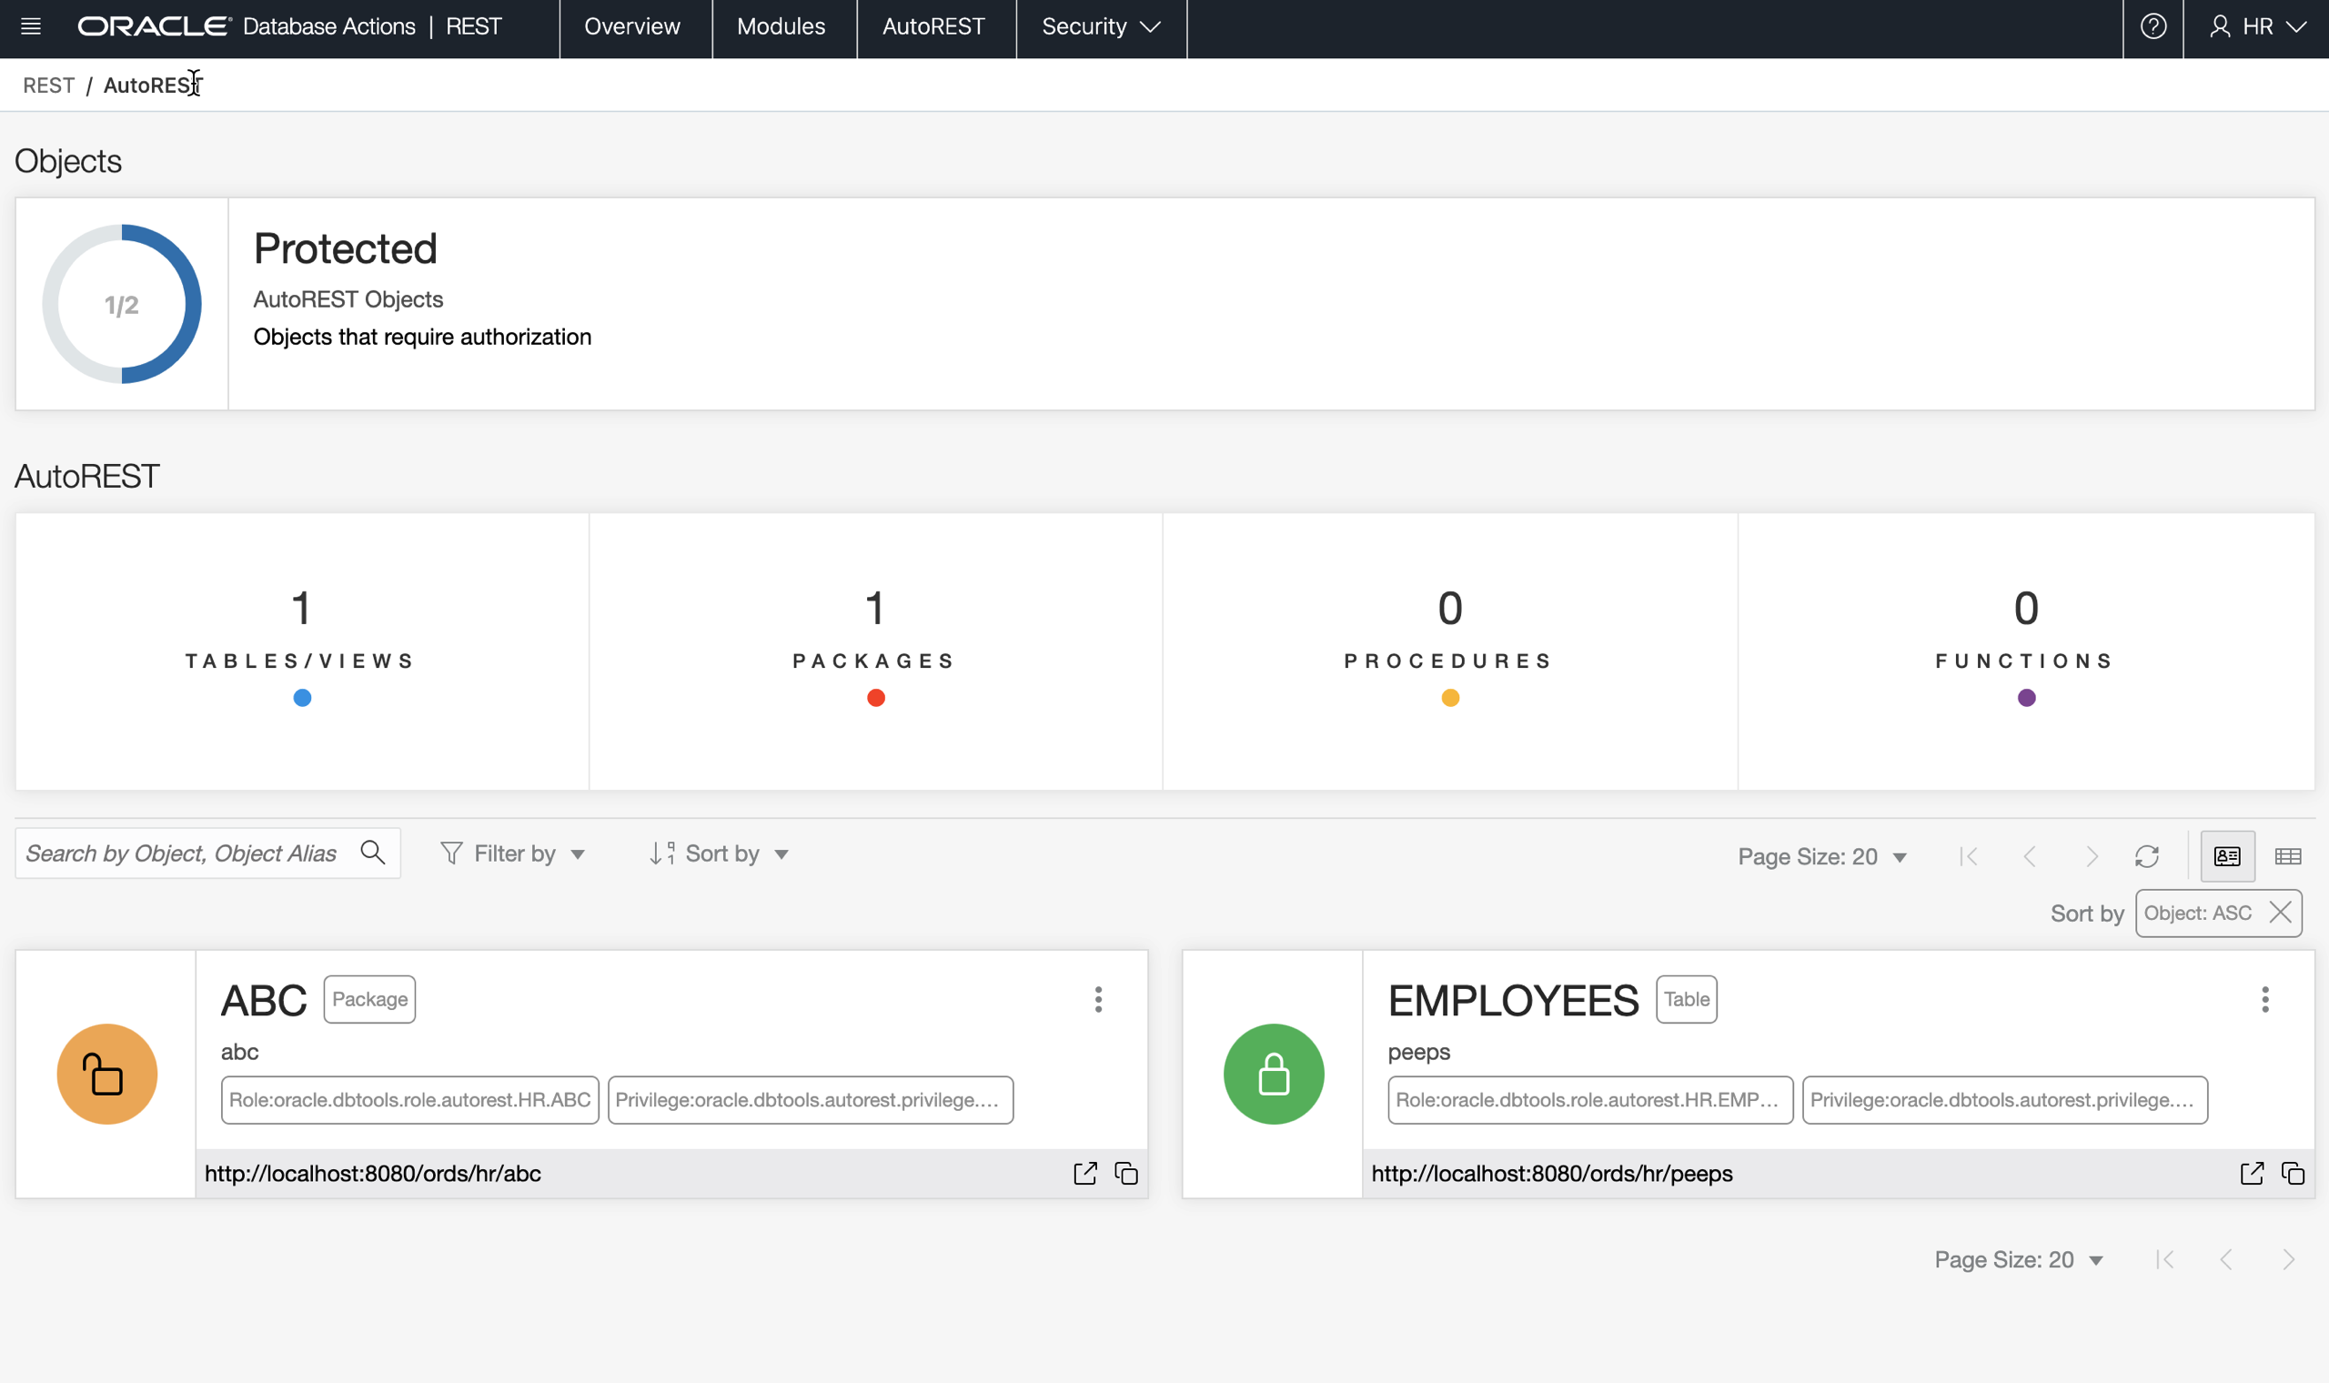The height and width of the screenshot is (1383, 2329).
Task: Click the 1/2 protected progress ring
Action: click(x=122, y=304)
